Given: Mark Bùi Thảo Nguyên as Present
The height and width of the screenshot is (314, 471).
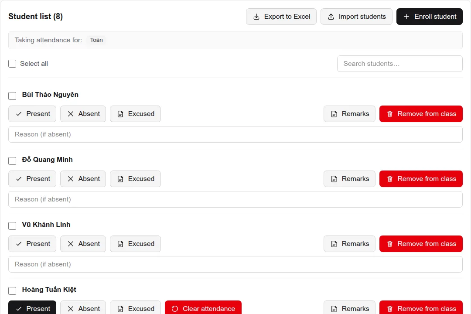Looking at the screenshot, I should click(32, 114).
